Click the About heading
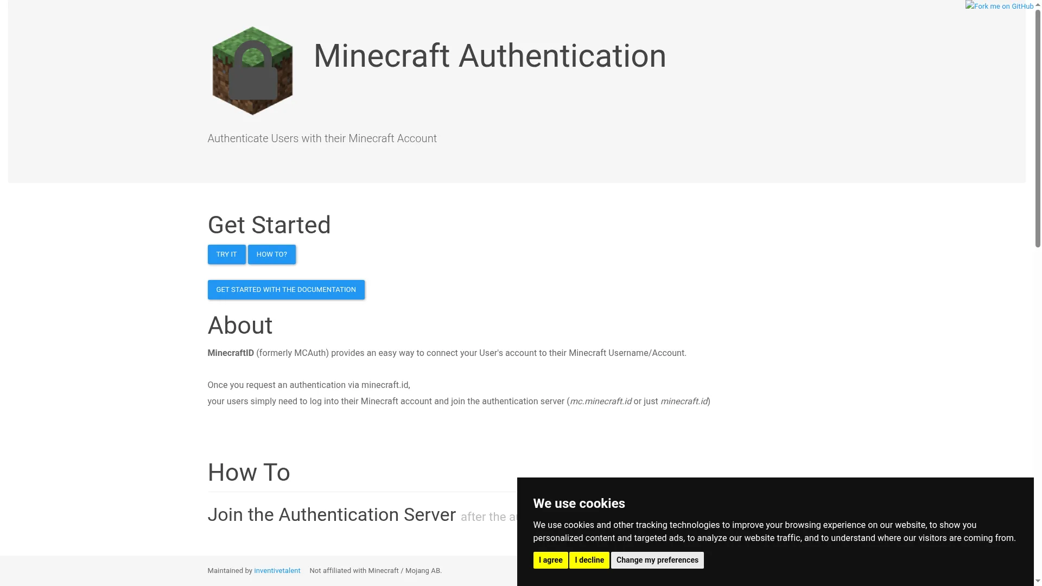 coord(240,326)
